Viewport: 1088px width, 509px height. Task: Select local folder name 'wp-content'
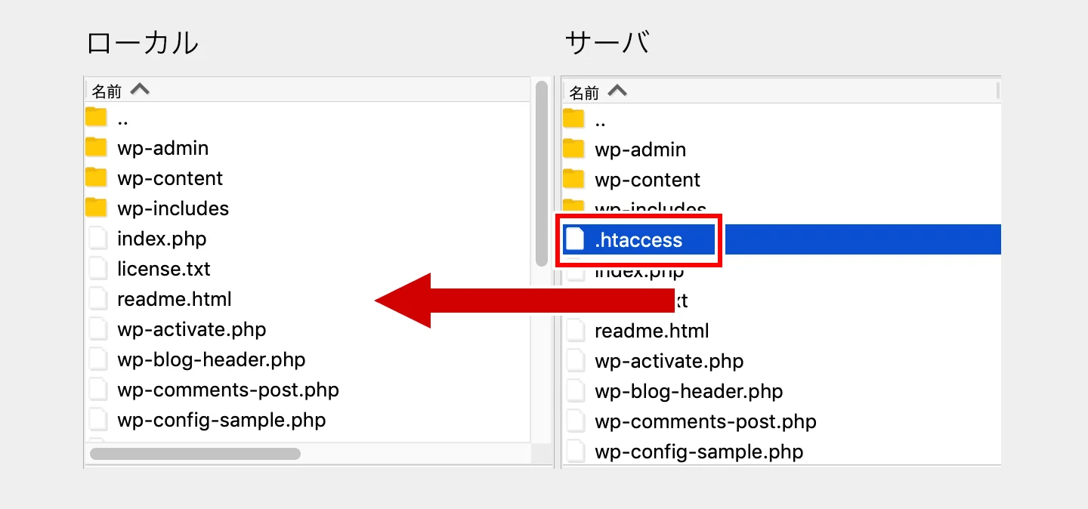(170, 178)
